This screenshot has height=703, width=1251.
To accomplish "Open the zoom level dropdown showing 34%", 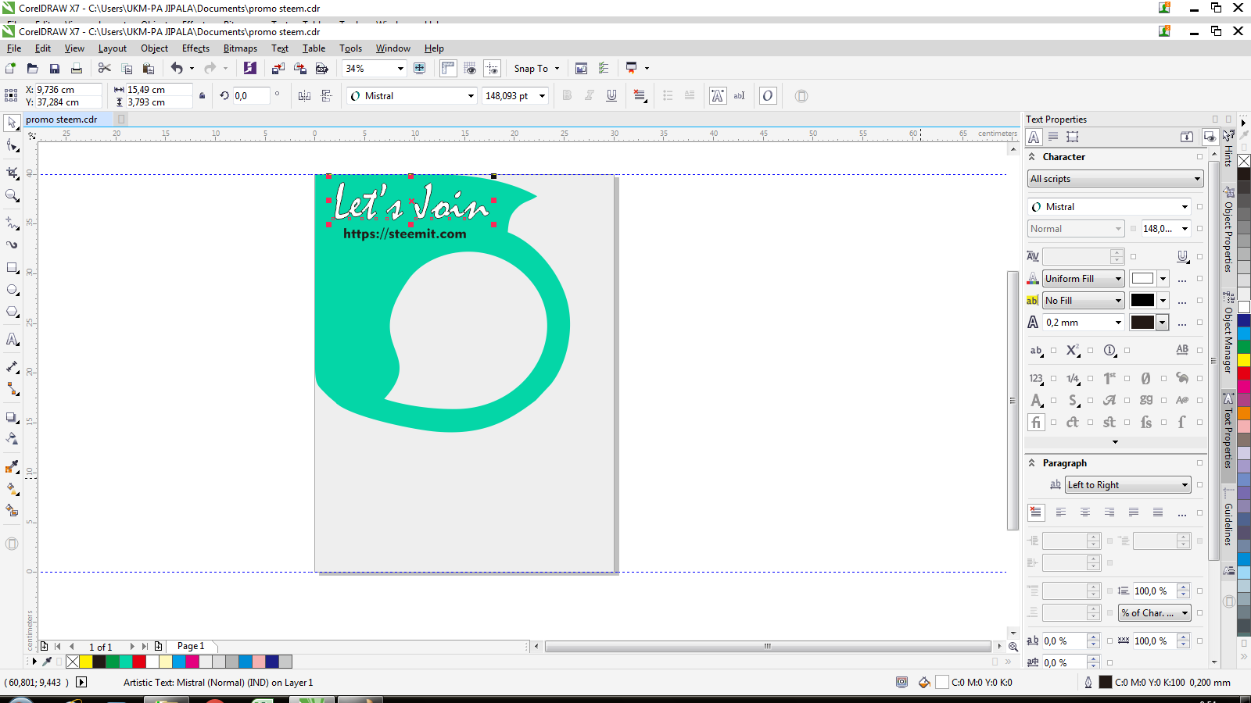I will pyautogui.click(x=400, y=69).
